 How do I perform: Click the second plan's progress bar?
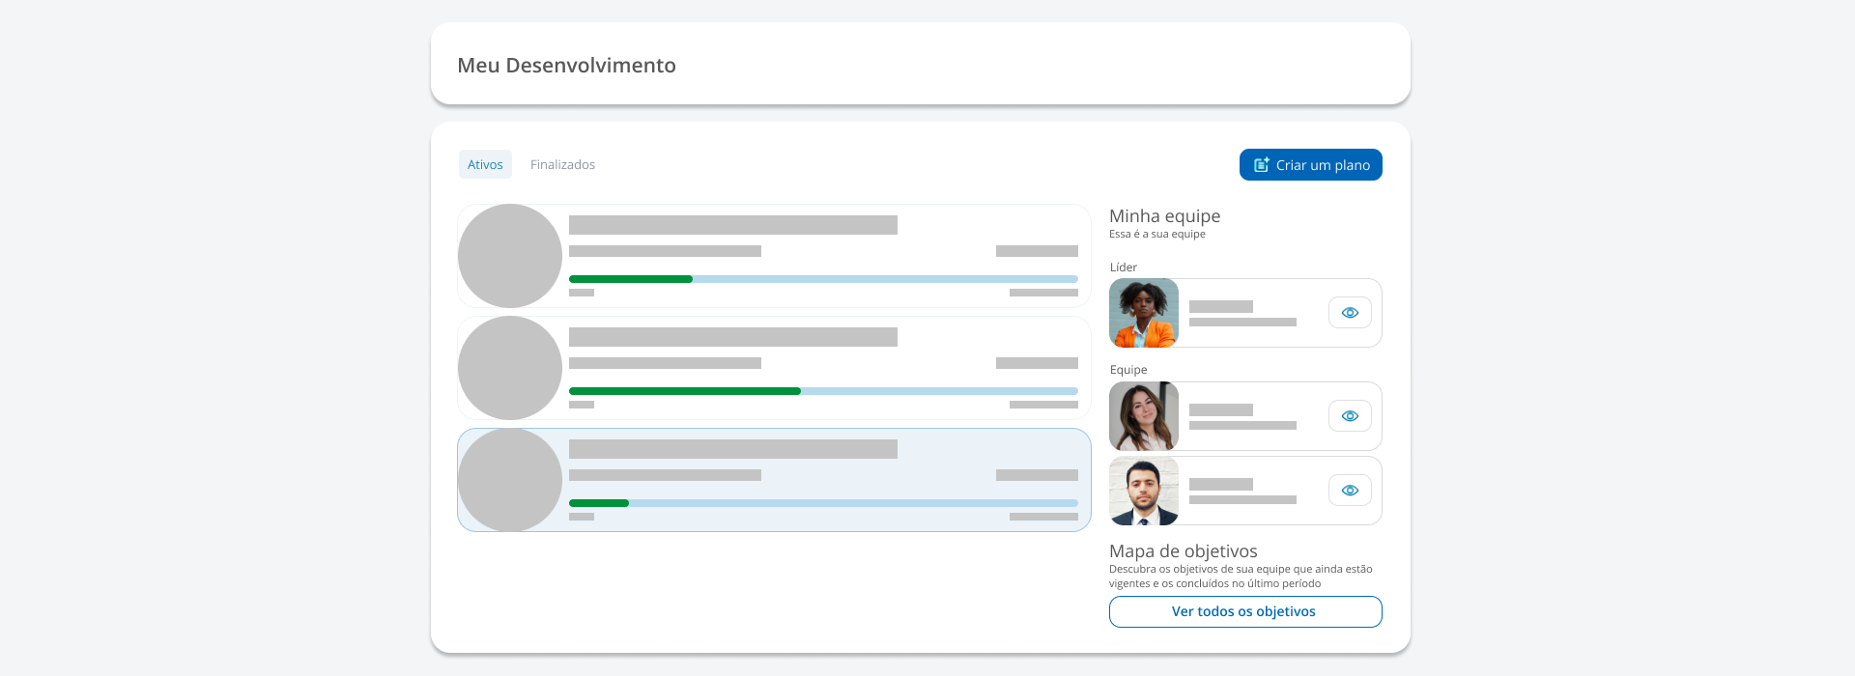(823, 391)
